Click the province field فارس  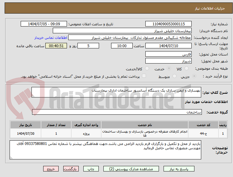pos(169,54)
